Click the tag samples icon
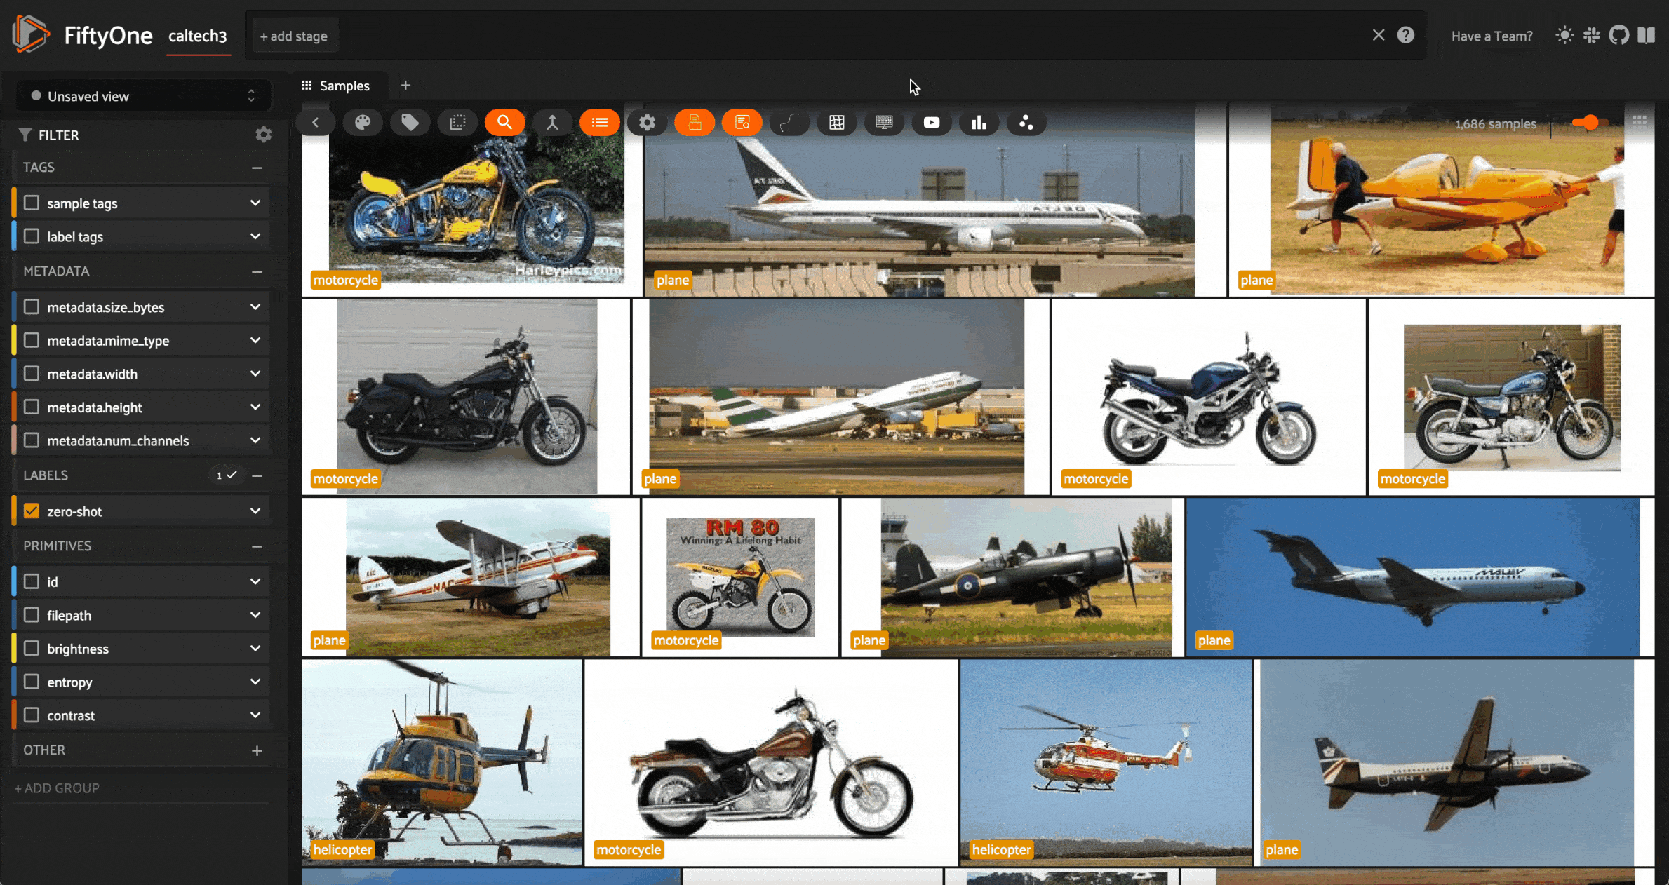Viewport: 1669px width, 885px height. pyautogui.click(x=410, y=123)
